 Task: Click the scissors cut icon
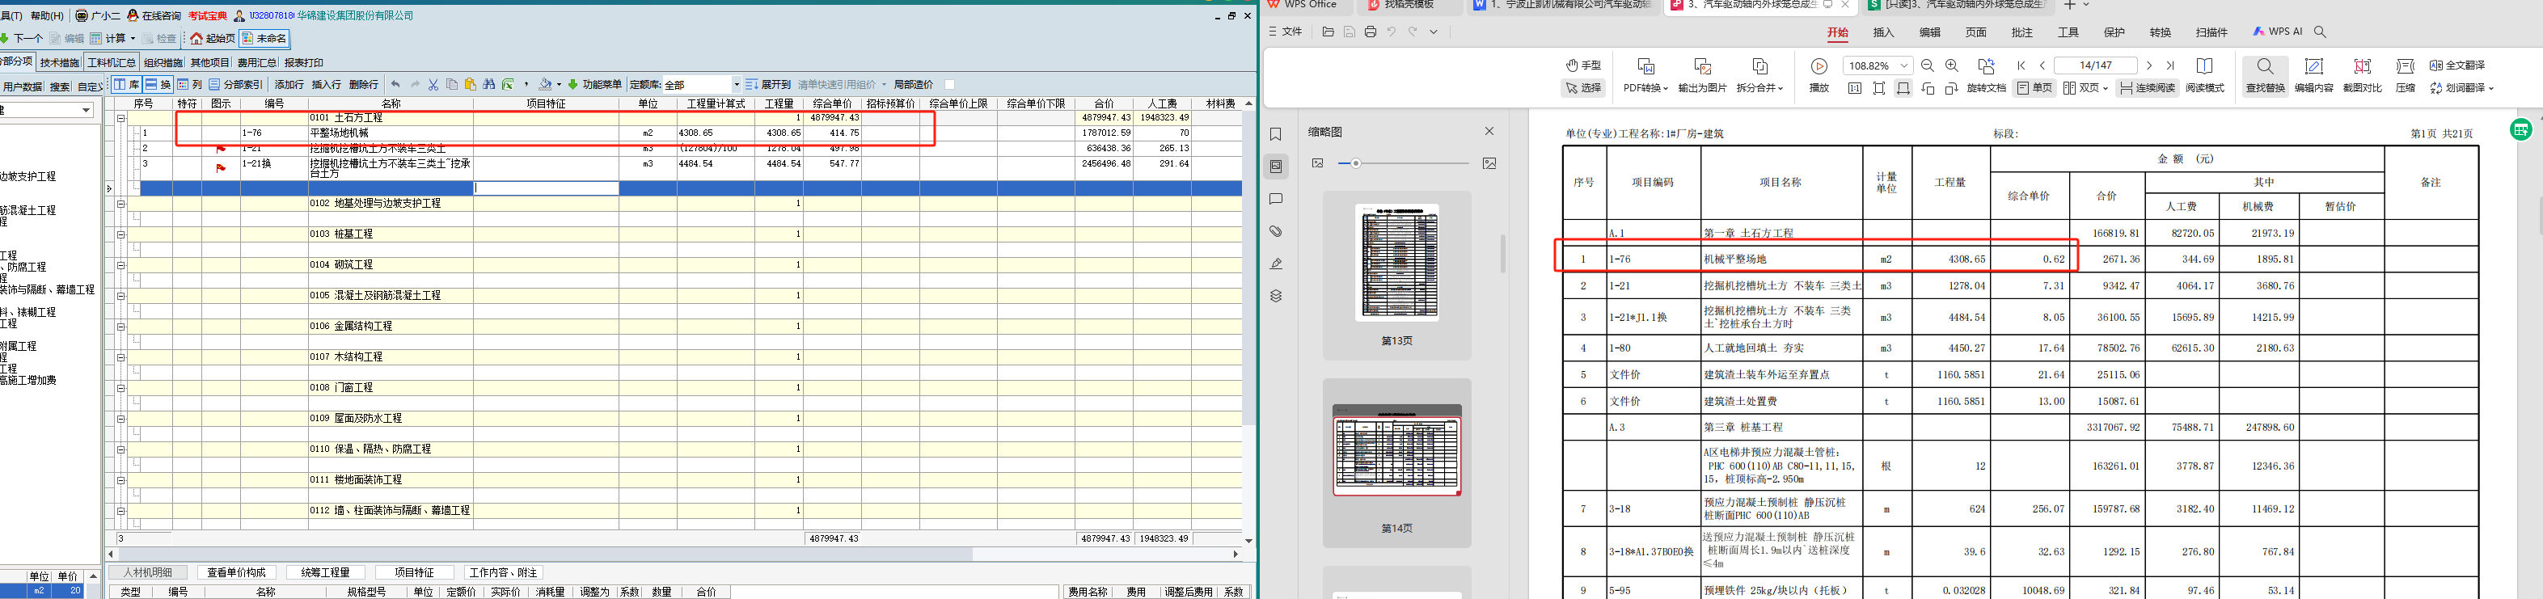pos(433,85)
